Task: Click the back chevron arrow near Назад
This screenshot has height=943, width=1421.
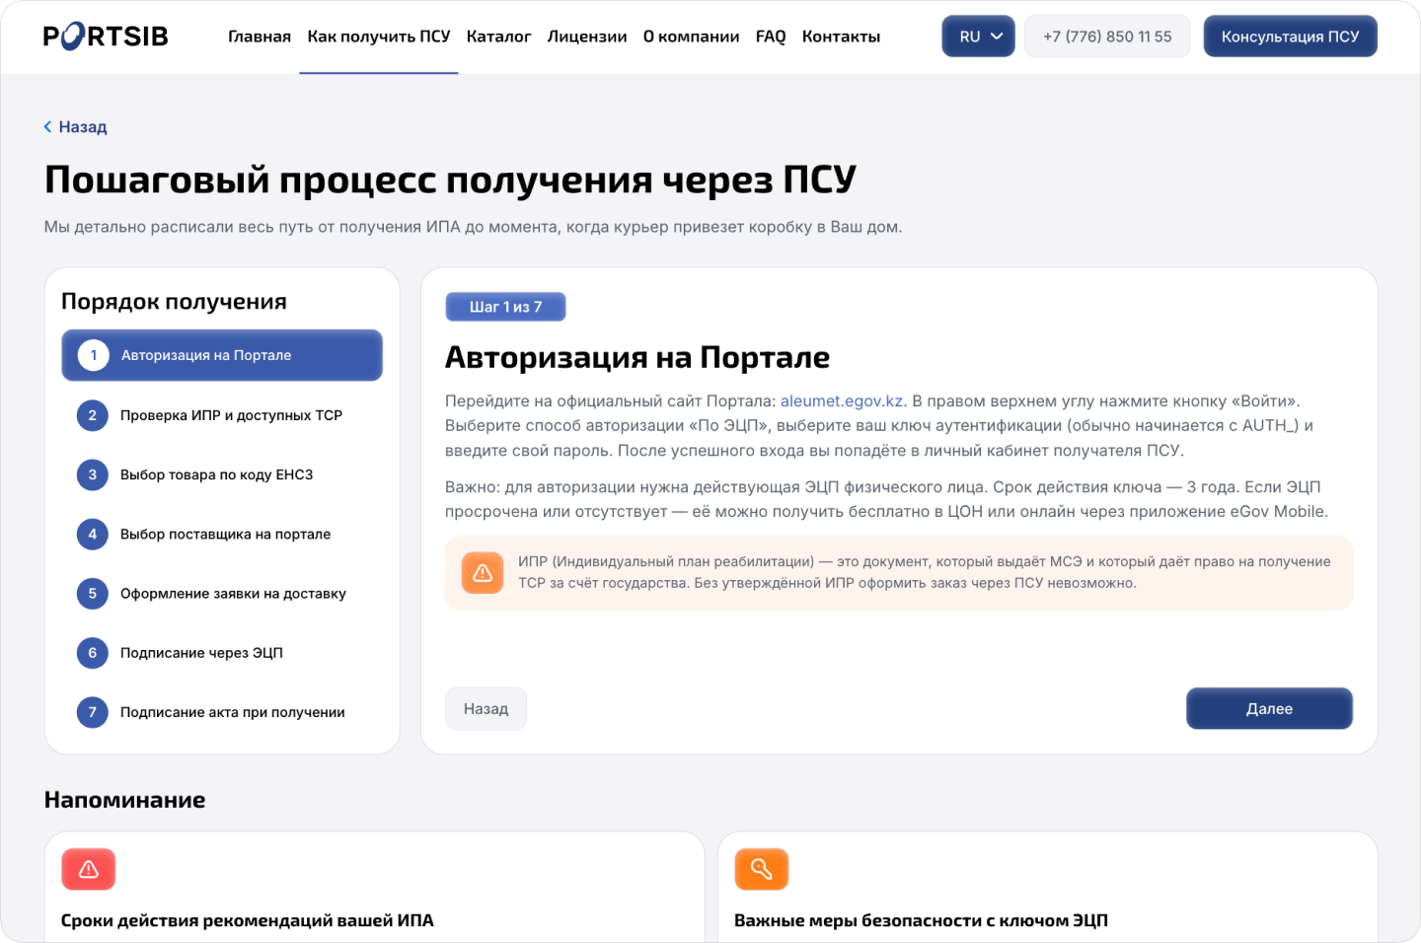Action: pyautogui.click(x=47, y=126)
